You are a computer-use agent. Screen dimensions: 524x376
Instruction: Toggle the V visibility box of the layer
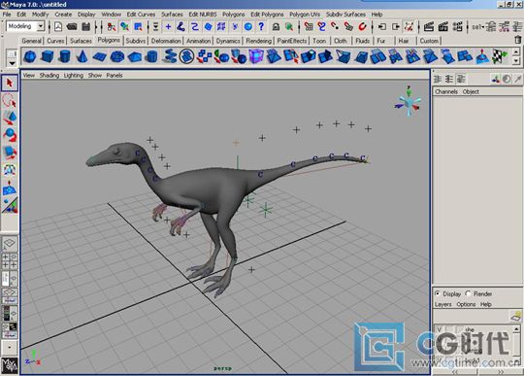coord(440,329)
